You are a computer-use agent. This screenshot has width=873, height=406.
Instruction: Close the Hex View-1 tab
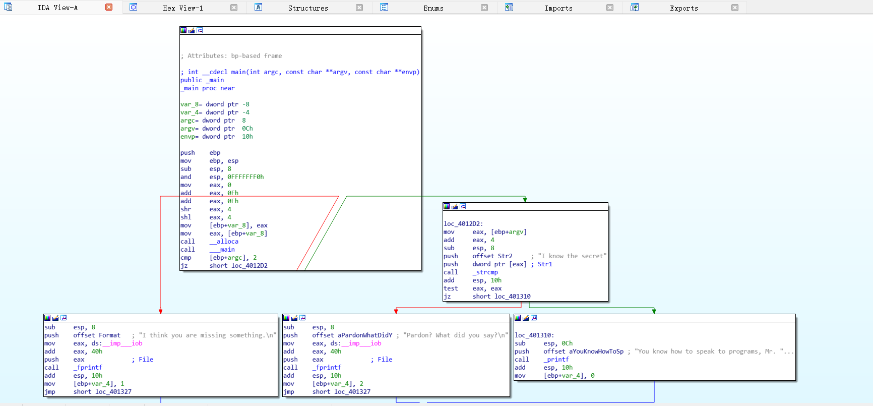[x=234, y=8]
